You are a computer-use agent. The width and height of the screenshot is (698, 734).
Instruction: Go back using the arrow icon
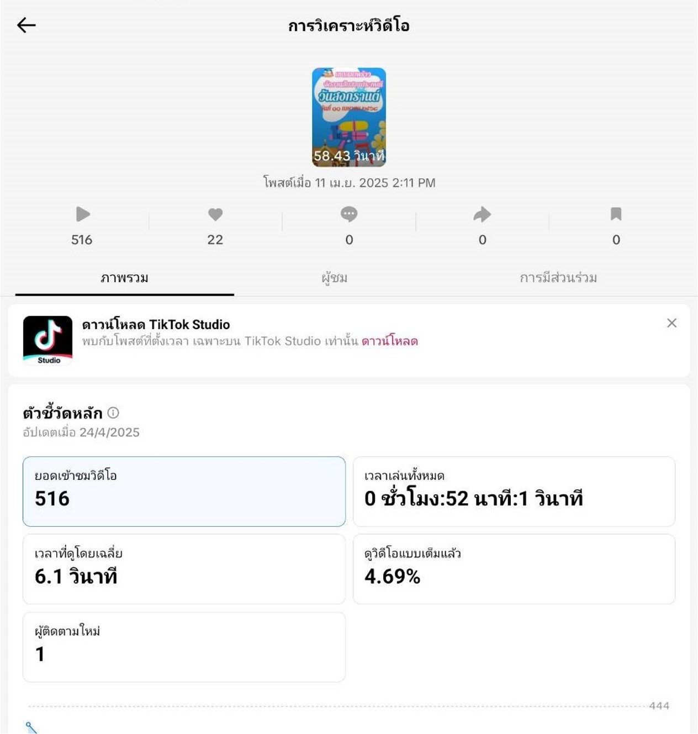pyautogui.click(x=26, y=25)
